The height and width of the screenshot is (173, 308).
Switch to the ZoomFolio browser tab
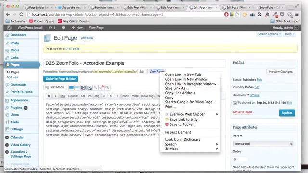pos(269,8)
